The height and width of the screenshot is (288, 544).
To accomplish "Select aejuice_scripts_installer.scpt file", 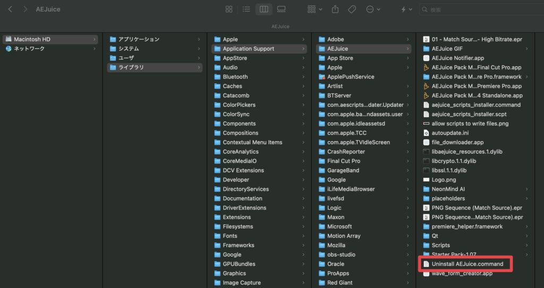I will pos(475,114).
